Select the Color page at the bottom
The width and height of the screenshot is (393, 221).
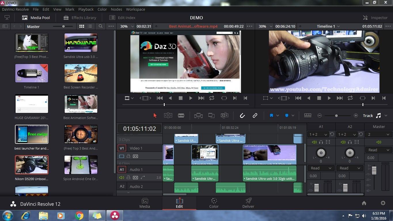[214, 203]
